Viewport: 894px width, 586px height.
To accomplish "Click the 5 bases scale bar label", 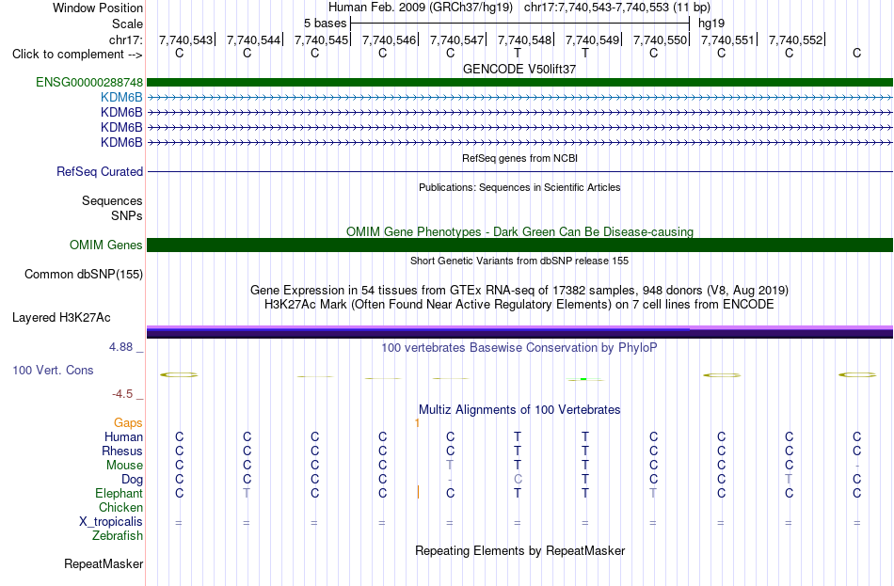I will (x=325, y=24).
